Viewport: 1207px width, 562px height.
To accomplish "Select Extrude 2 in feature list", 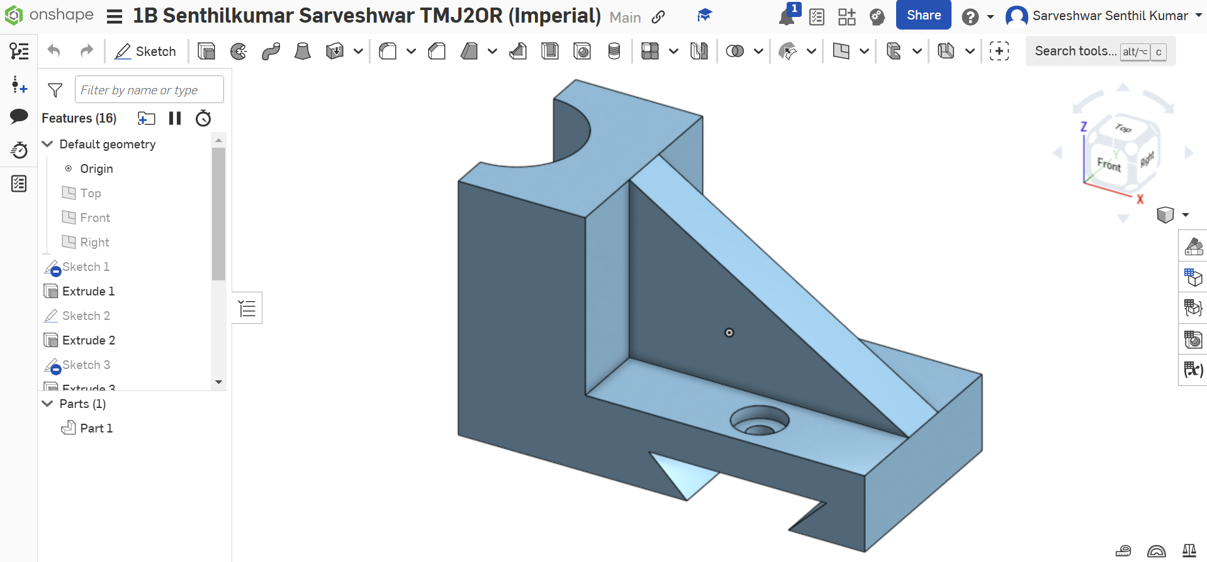I will [x=88, y=340].
